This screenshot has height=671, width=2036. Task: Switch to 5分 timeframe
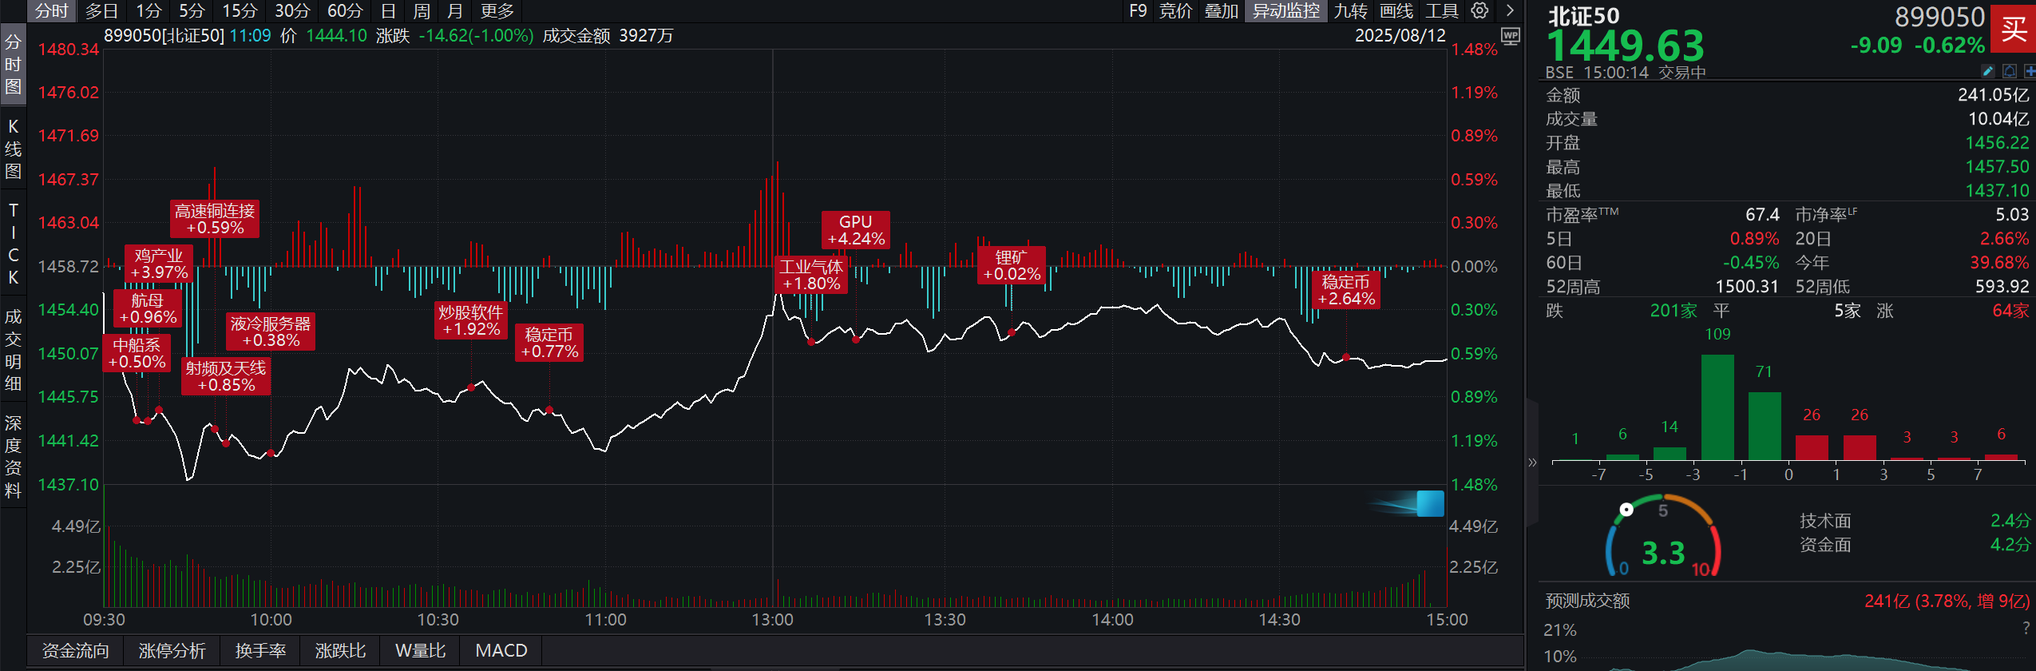click(x=192, y=10)
